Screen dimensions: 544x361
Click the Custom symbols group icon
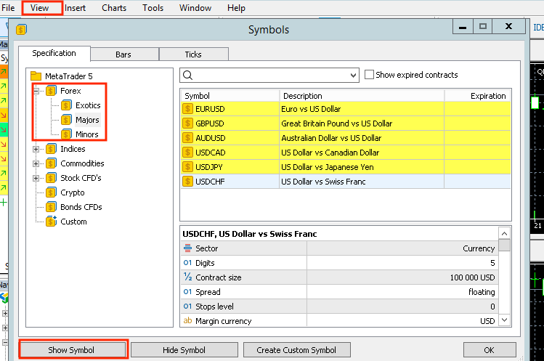[51, 221]
